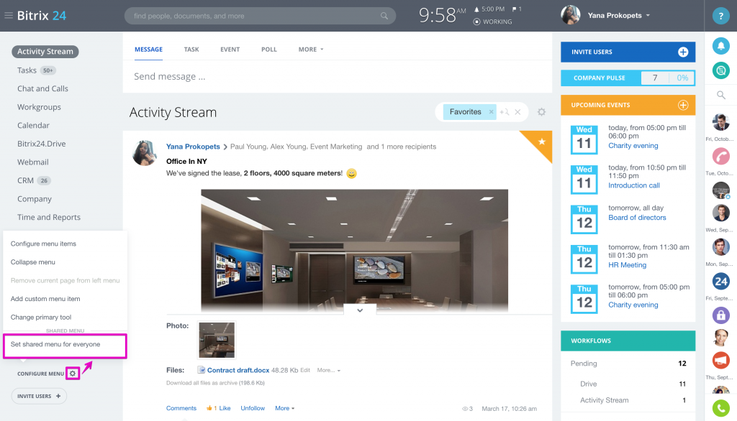Click the WORKING status indicator
This screenshot has height=421, width=737.
pos(492,22)
